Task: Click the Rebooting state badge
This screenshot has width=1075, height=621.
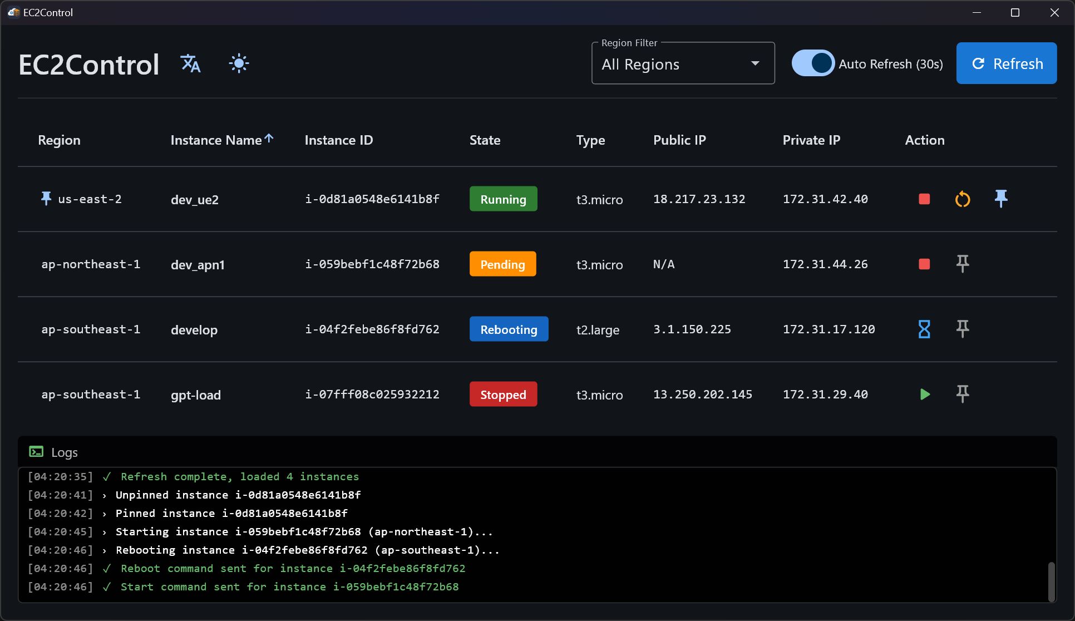Action: click(509, 329)
